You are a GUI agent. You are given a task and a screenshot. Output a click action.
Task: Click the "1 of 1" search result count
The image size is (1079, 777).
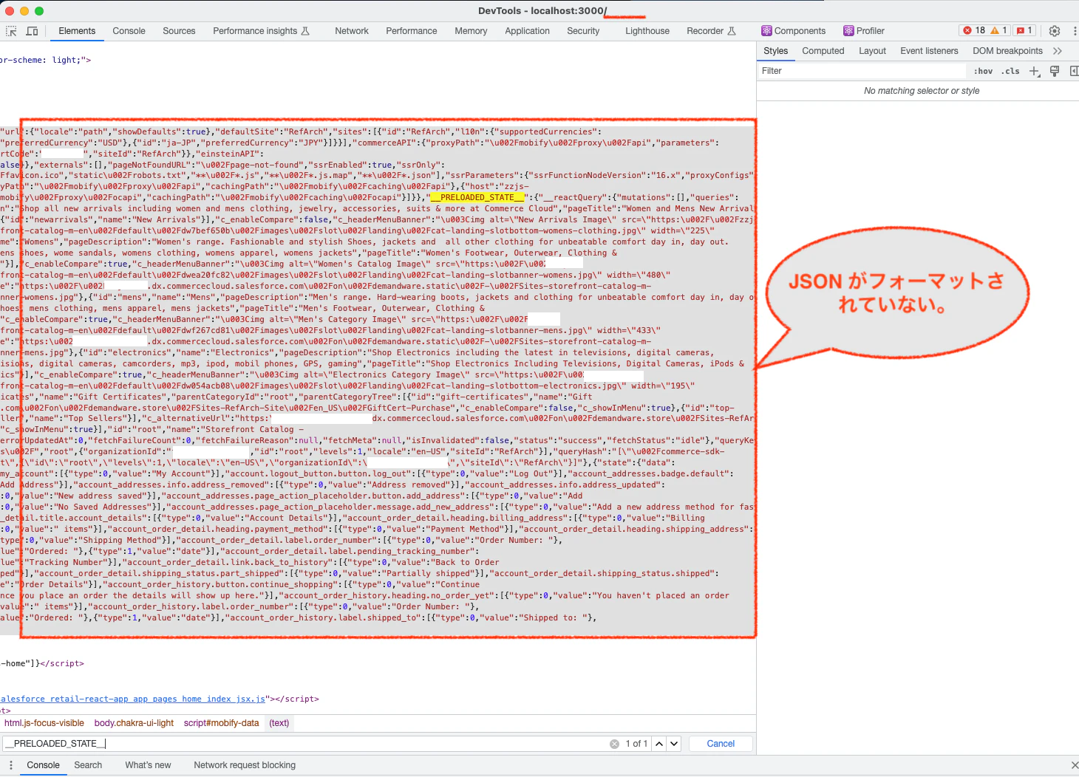coord(636,744)
